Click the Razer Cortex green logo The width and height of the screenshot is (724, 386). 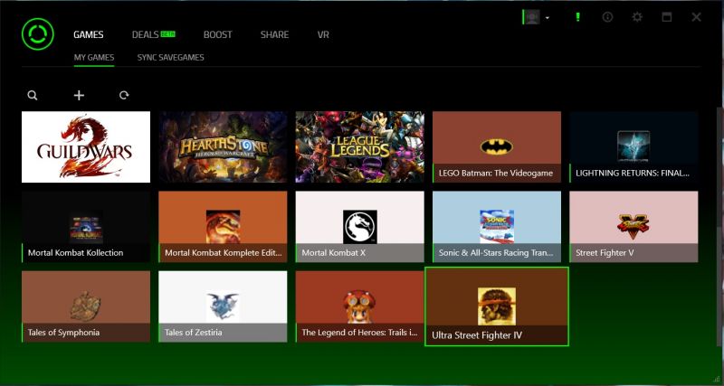click(x=37, y=34)
